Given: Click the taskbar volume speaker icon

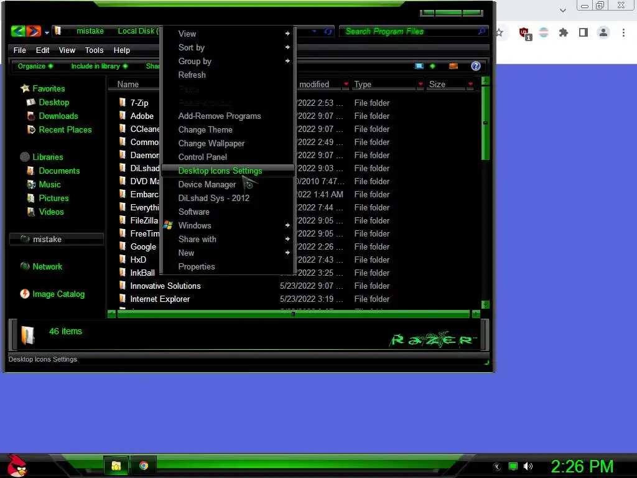Looking at the screenshot, I should pyautogui.click(x=528, y=466).
